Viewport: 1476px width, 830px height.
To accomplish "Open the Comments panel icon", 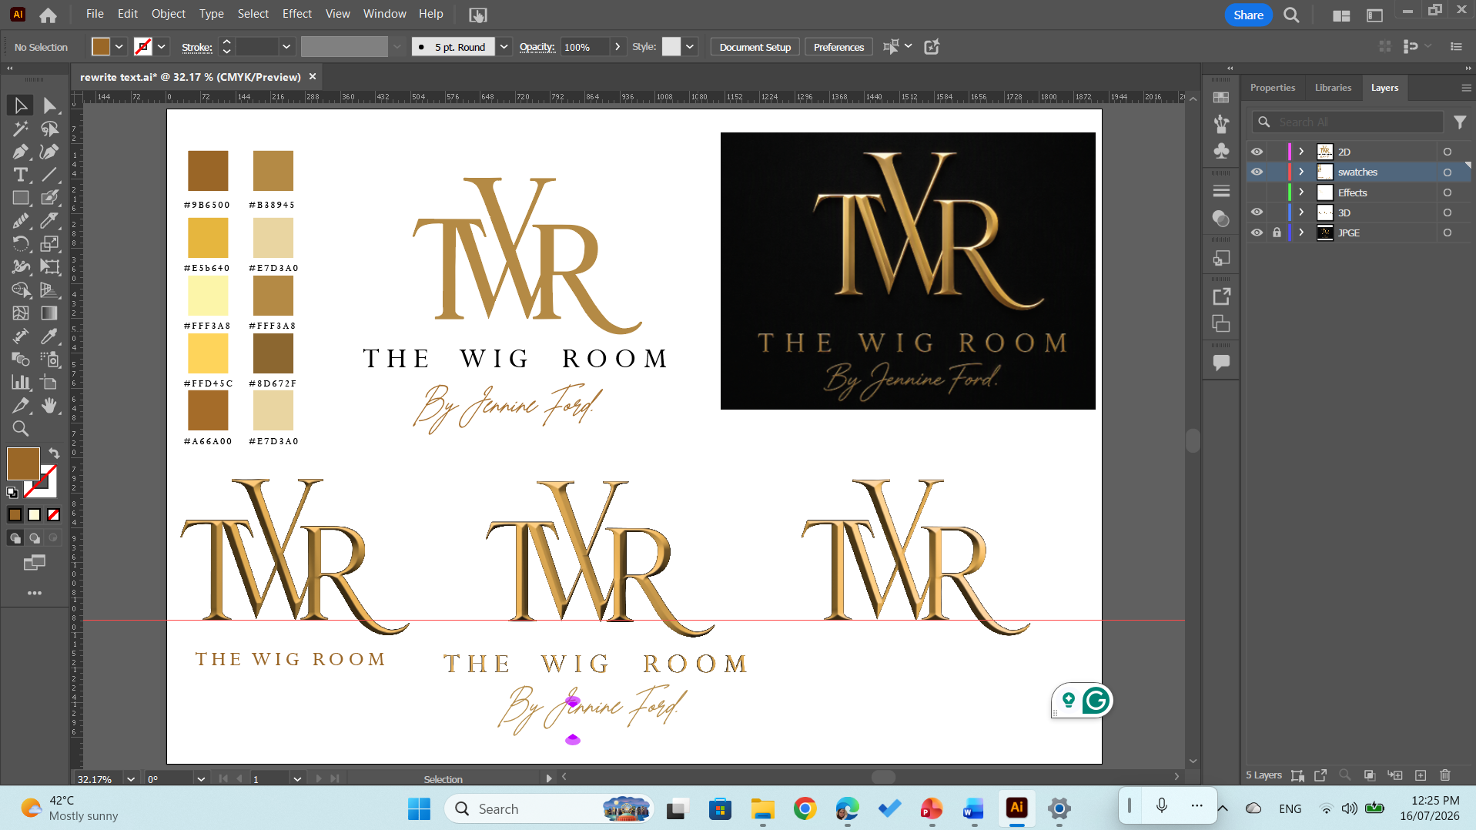I will pyautogui.click(x=1221, y=363).
